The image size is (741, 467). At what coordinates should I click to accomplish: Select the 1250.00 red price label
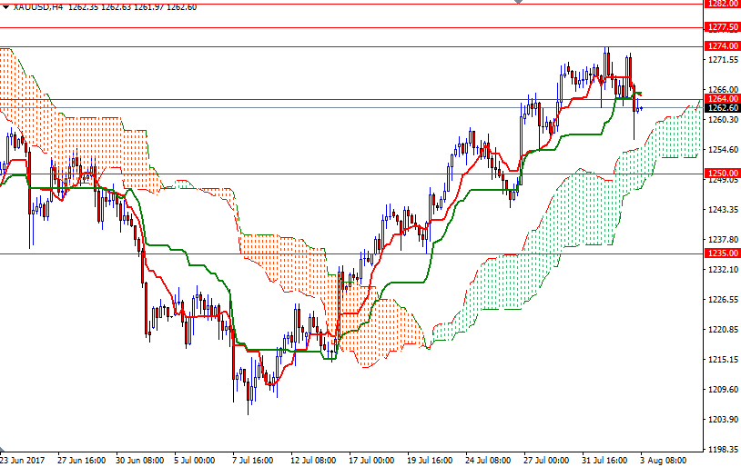(721, 174)
